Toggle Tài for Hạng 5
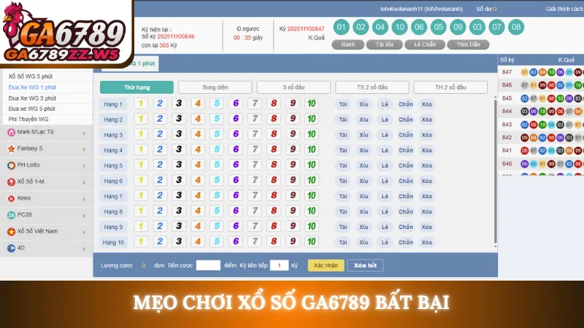The width and height of the screenshot is (584, 328). 343,165
